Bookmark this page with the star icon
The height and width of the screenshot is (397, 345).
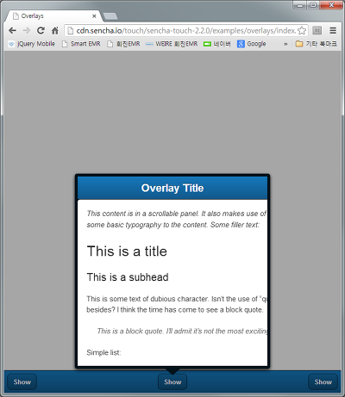(302, 30)
